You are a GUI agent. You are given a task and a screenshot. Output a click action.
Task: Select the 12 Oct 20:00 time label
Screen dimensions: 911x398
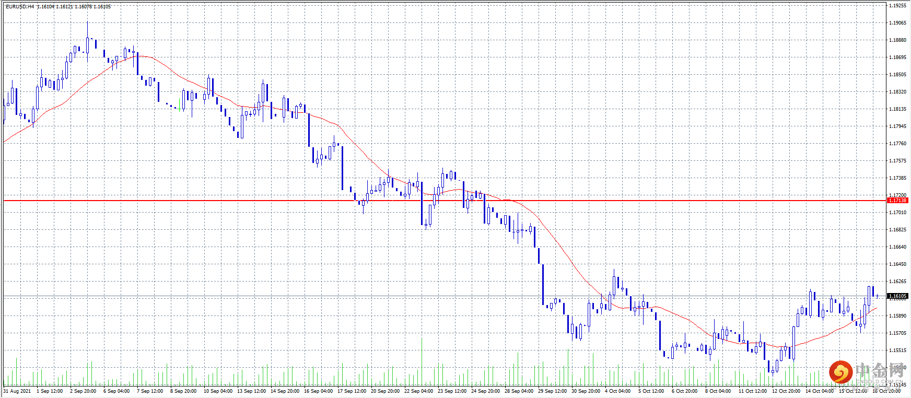tap(787, 391)
